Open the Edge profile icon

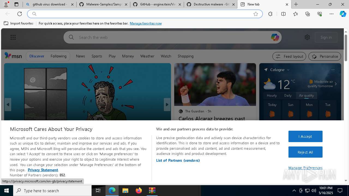click(x=6, y=4)
